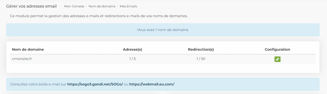327x94 pixels.
Task: Click the module description paragraph text
Action: pos(99,16)
